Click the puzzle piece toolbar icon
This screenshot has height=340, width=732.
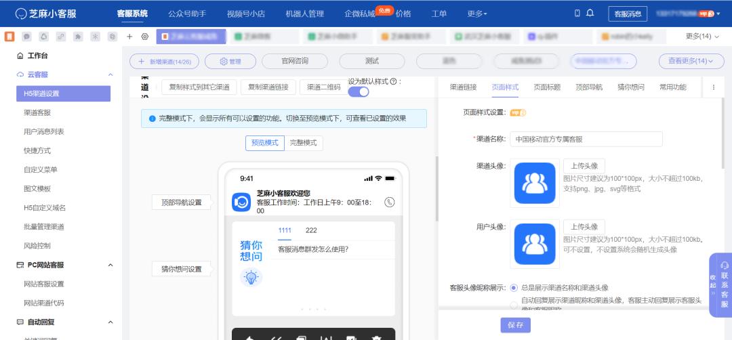pos(78,37)
